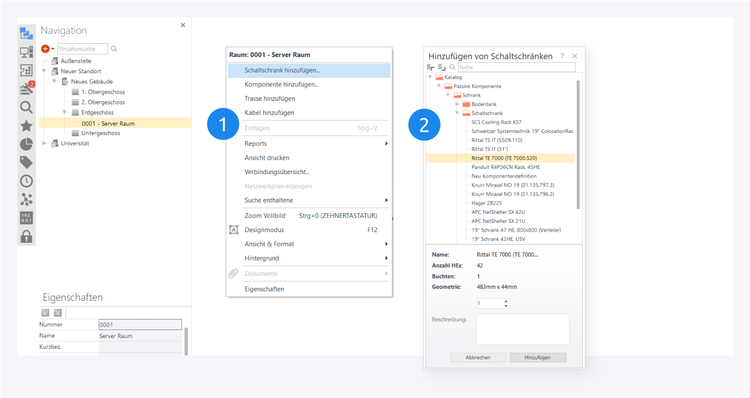
Task: Choose 'Schaltschrank hinzufügen...' from the context menu
Action: [282, 70]
